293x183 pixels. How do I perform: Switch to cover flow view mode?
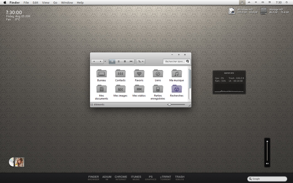pos(131,61)
